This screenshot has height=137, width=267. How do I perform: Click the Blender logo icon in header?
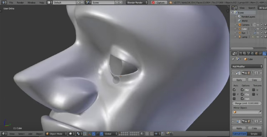(171, 2)
